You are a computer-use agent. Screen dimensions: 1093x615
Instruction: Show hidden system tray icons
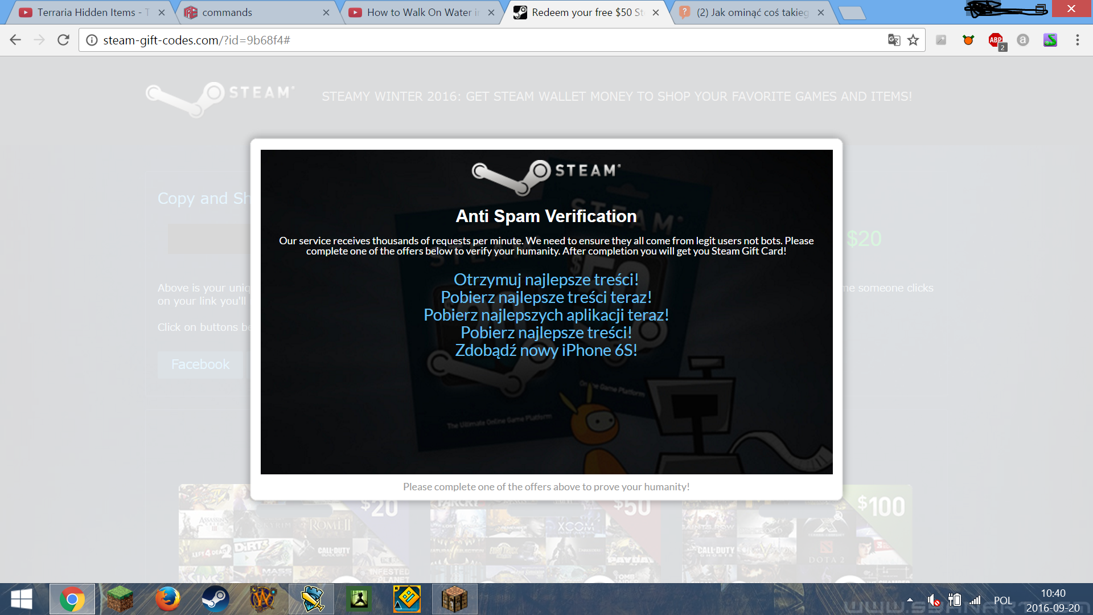(910, 600)
